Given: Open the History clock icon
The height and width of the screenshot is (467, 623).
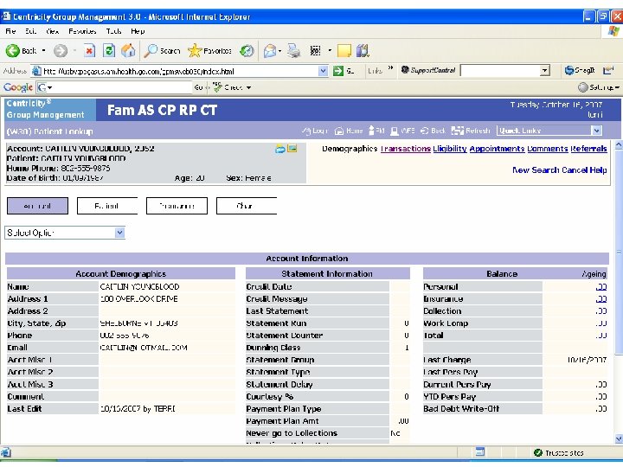Looking at the screenshot, I should (x=247, y=51).
